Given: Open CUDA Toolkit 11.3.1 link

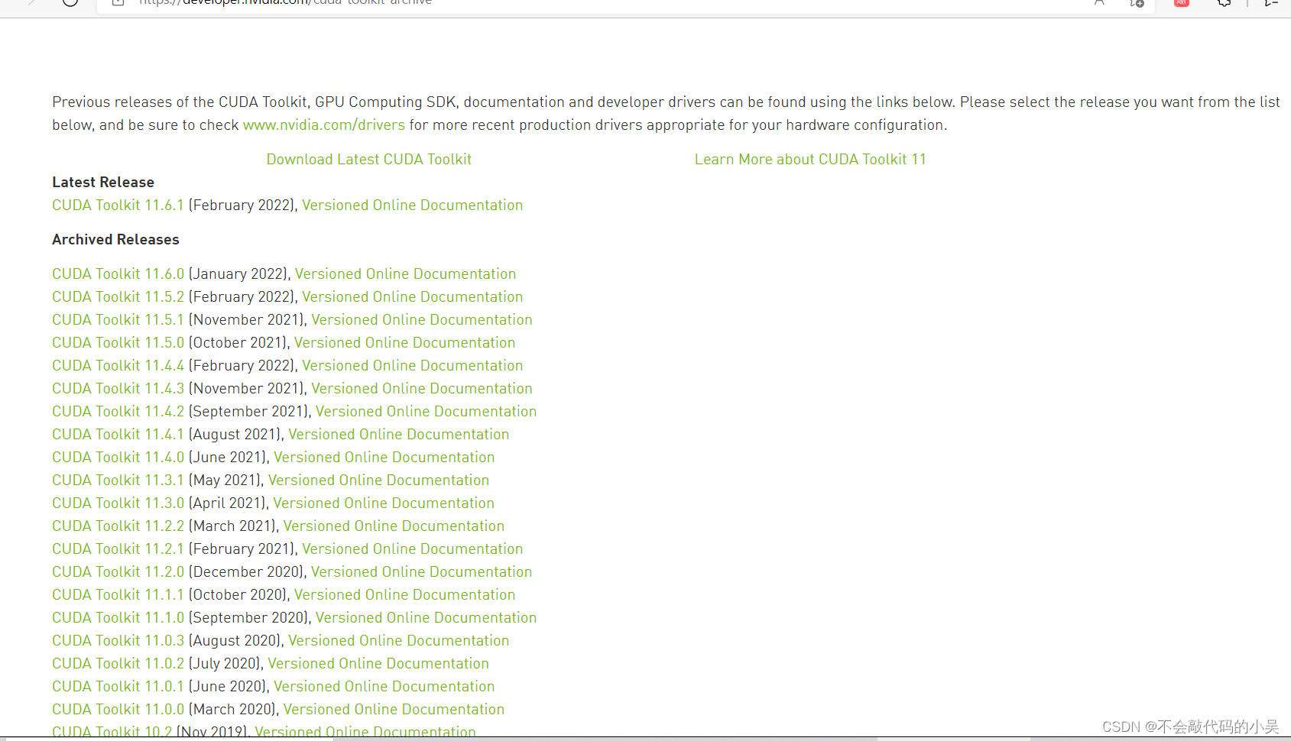Looking at the screenshot, I should pos(118,481).
